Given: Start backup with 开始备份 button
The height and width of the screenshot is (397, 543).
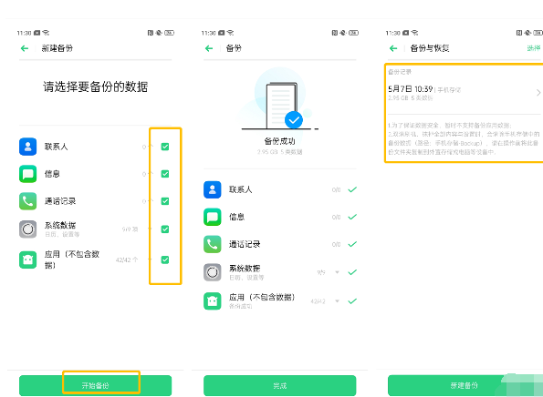Looking at the screenshot, I should pos(95,385).
